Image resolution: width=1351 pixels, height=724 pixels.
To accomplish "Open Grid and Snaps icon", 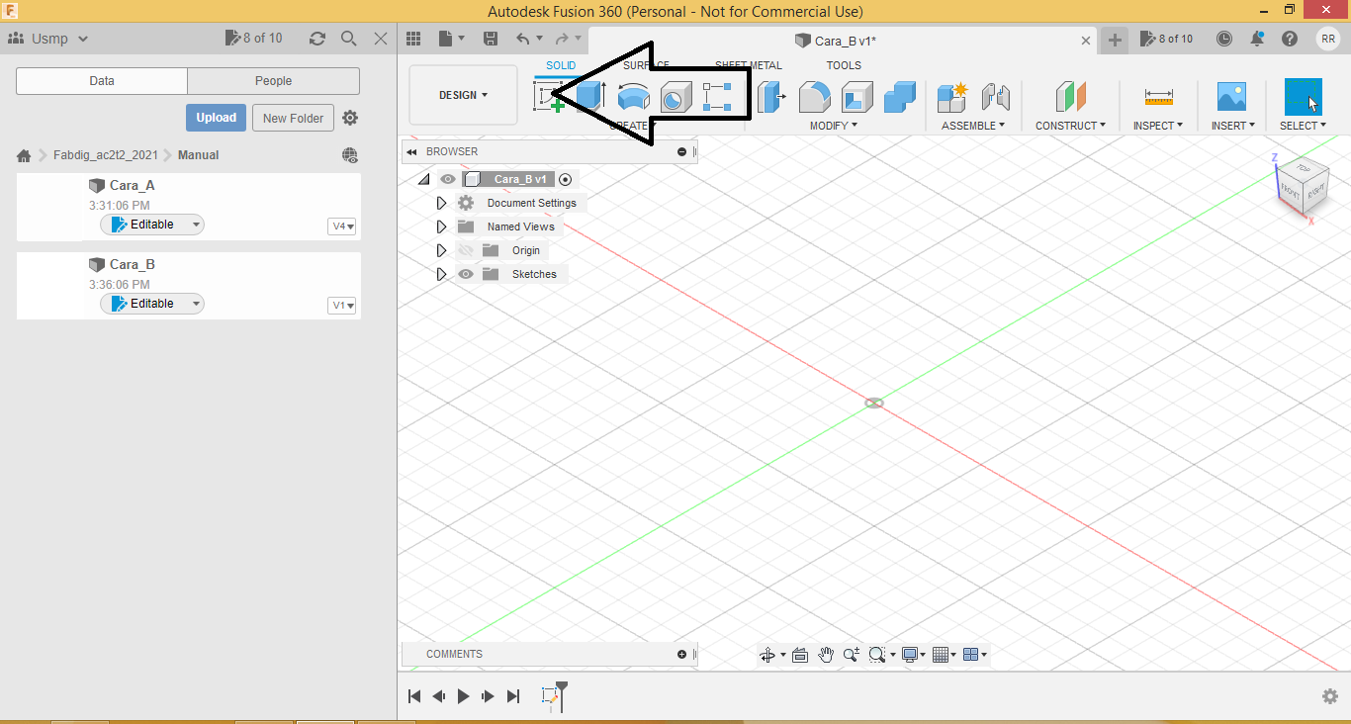I will click(941, 655).
